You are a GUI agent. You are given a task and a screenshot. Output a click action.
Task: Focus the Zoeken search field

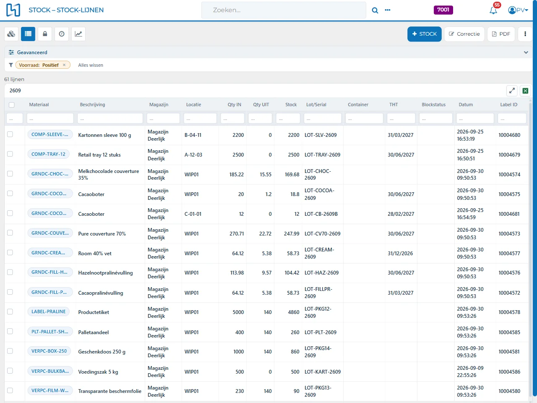284,10
